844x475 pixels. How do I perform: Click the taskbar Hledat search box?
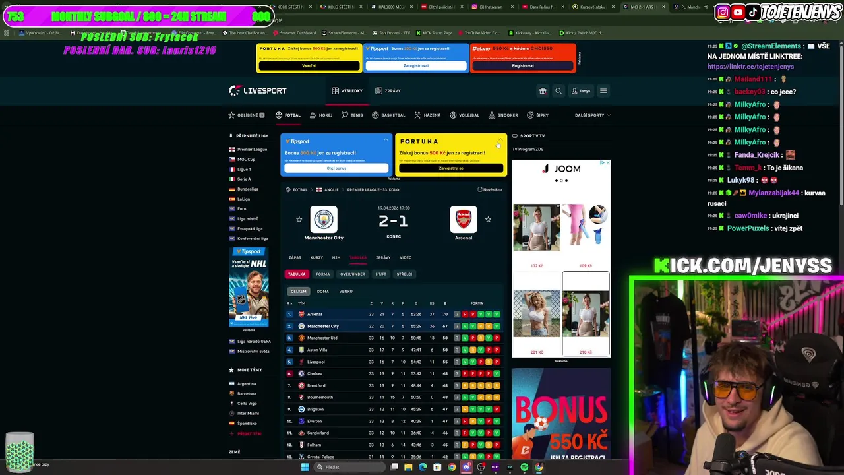pos(349,467)
